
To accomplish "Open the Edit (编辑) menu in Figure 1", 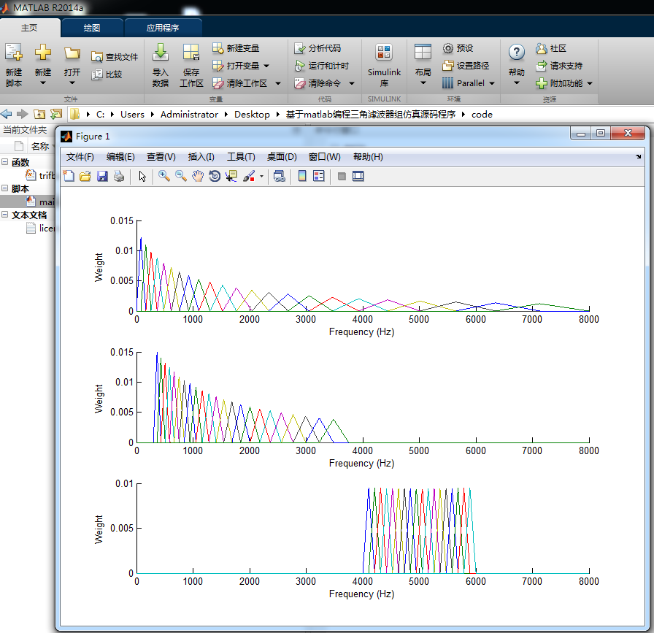I will [x=120, y=157].
